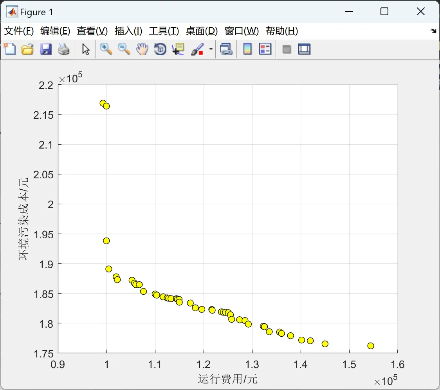The height and width of the screenshot is (390, 440).
Task: Select the Data Cursor tool
Action: pos(178,49)
